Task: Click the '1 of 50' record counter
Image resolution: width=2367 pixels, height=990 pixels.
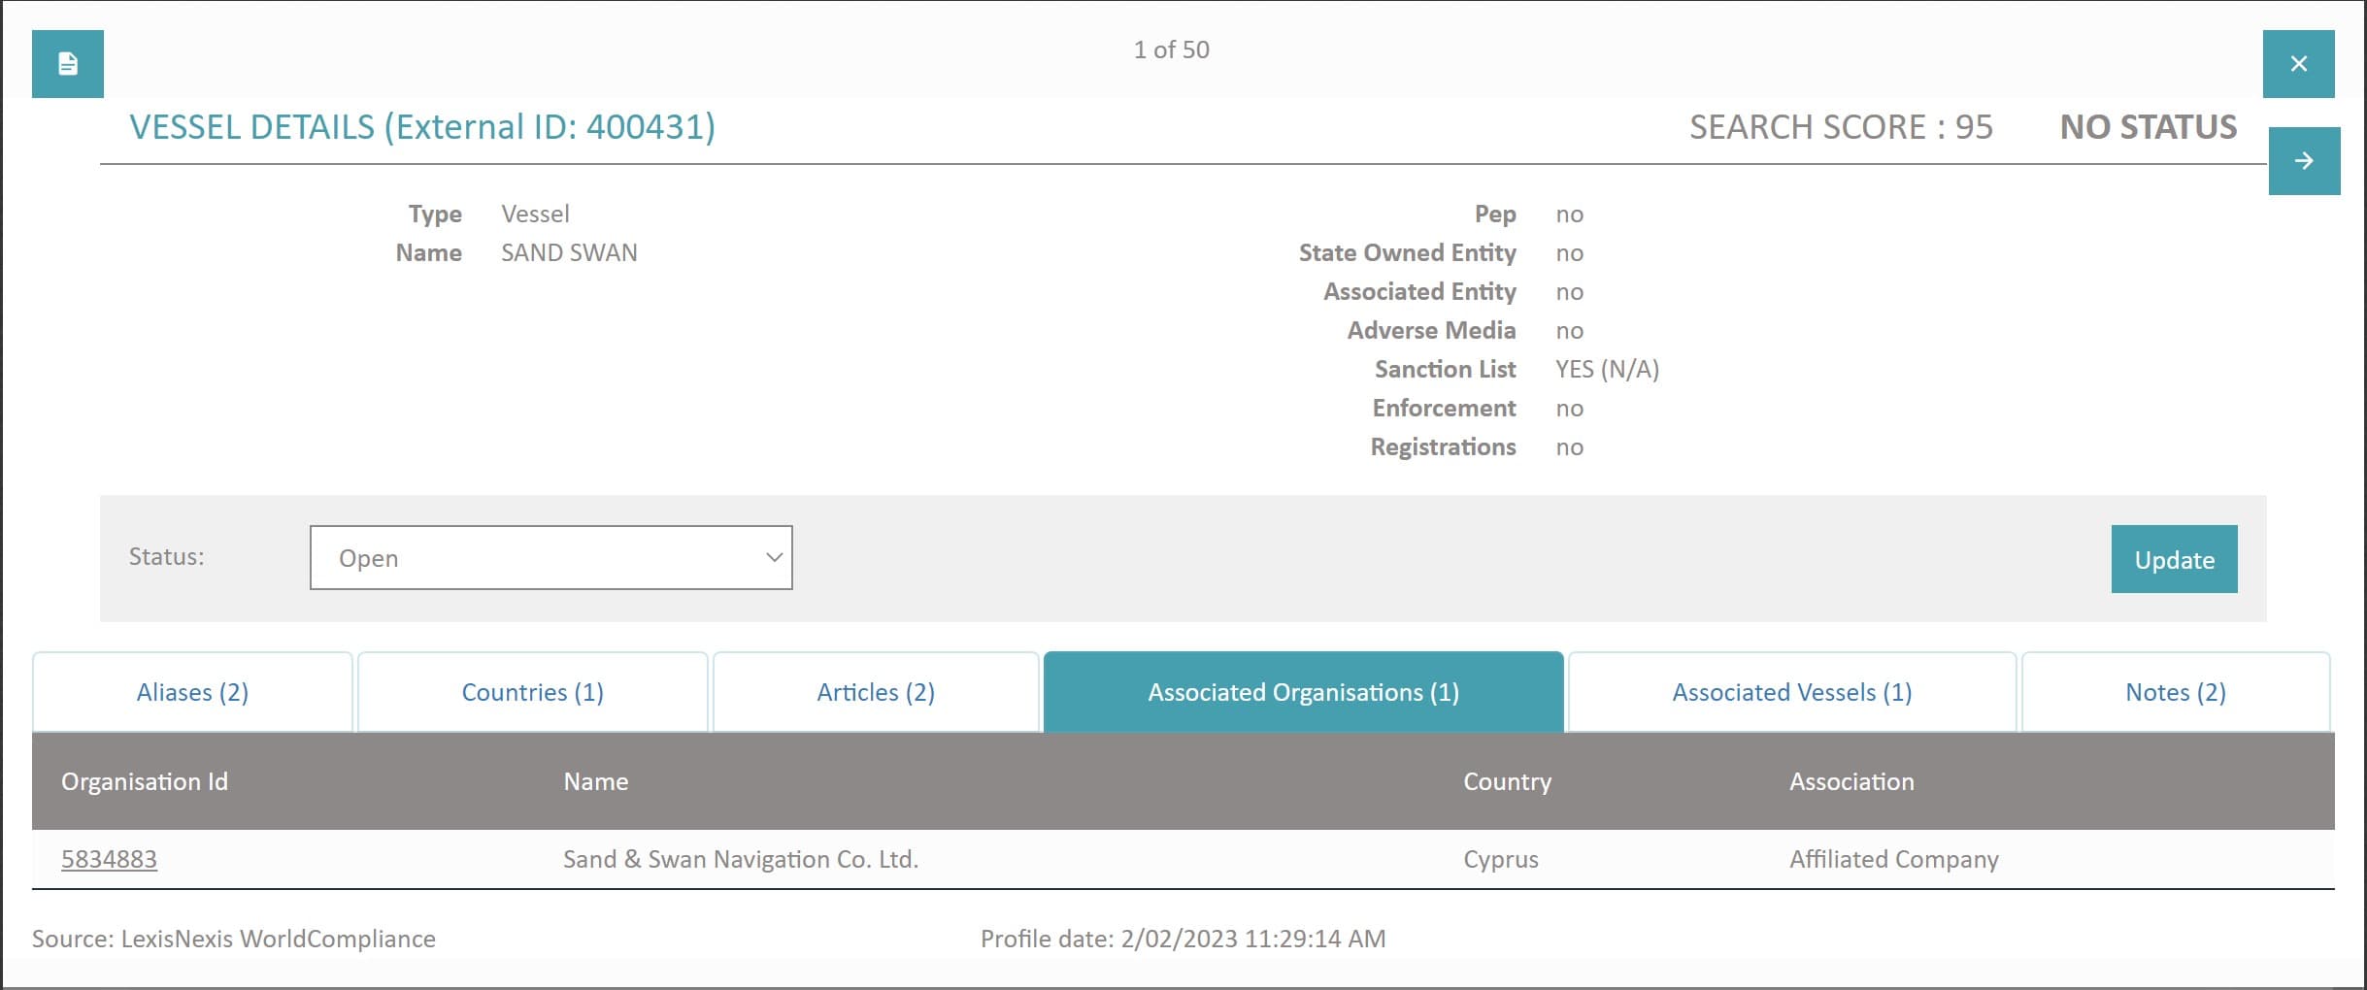Action: click(1171, 49)
